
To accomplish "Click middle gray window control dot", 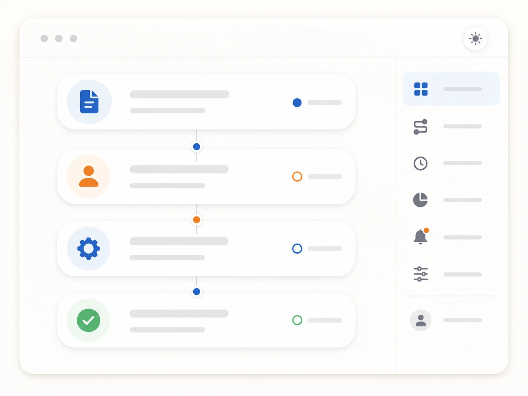I will coord(59,39).
